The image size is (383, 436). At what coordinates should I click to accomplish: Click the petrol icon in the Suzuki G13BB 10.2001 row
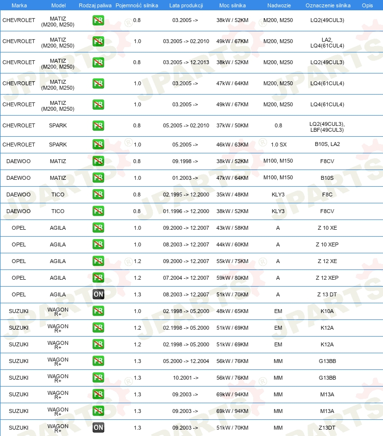[x=98, y=378]
